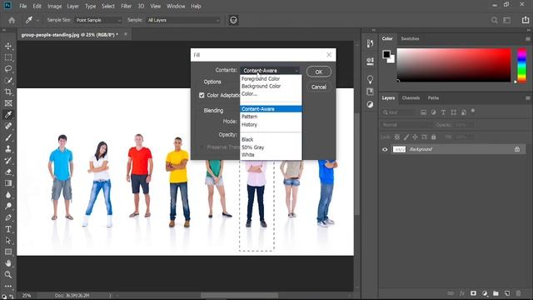Switch to the Channels tab
This screenshot has width=533, height=300.
click(x=411, y=98)
